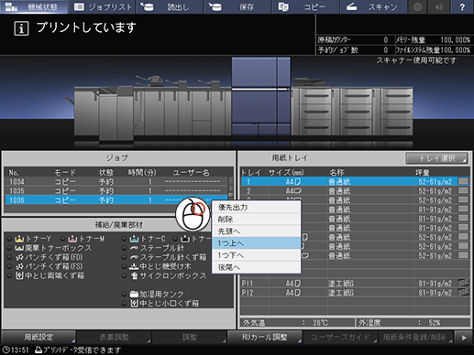
Task: Click the 加湿用タンク icon
Action: pyautogui.click(x=134, y=294)
